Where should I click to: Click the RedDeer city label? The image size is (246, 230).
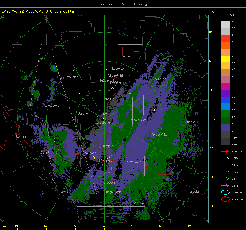coord(116,83)
